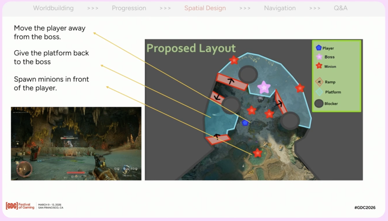Click the "Blocker" legend label
The height and width of the screenshot is (221, 388).
(331, 104)
